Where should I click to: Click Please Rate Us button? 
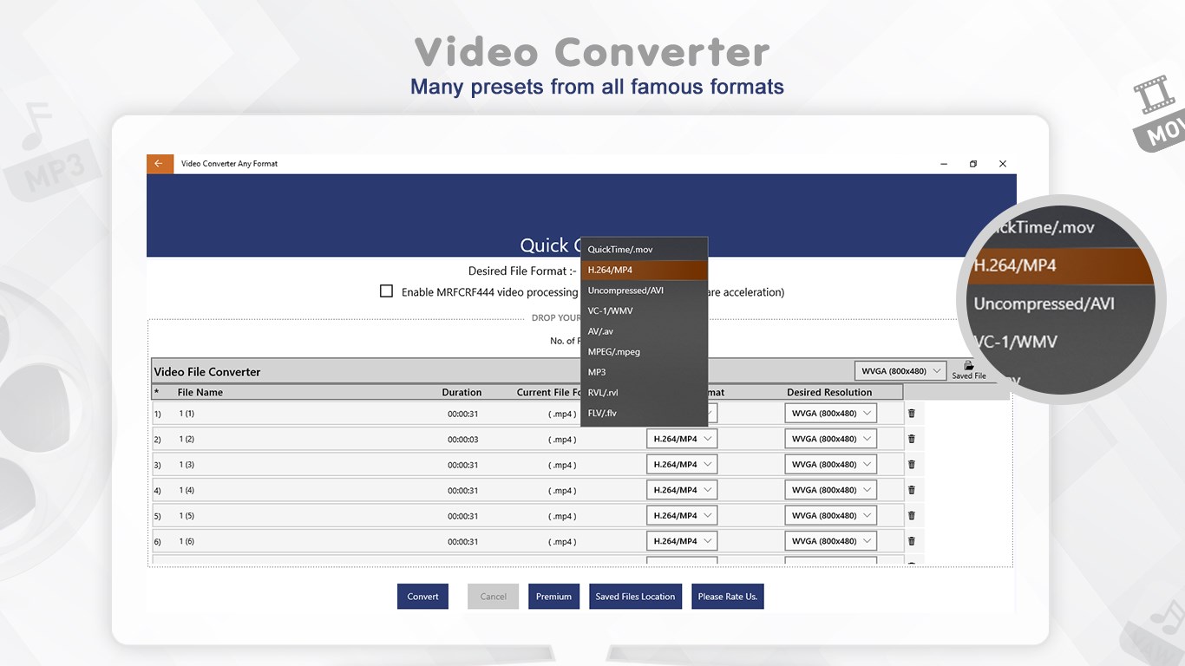(728, 597)
